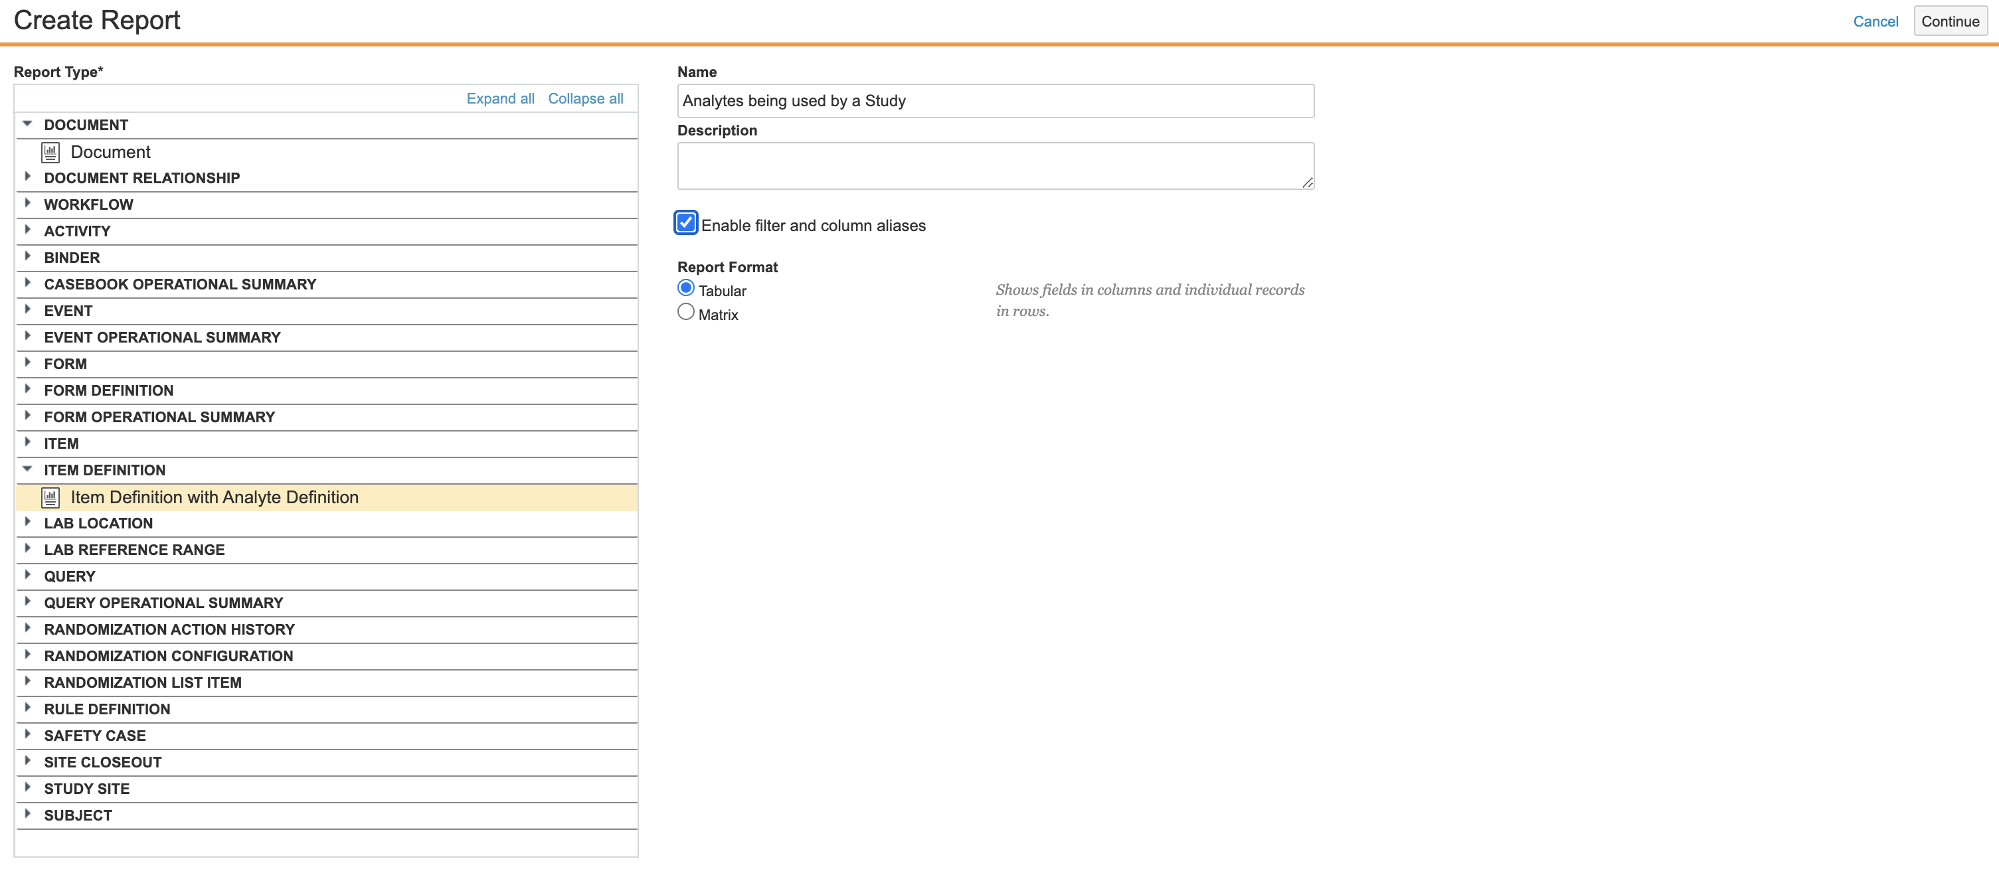Click the Document report type icon

point(50,153)
